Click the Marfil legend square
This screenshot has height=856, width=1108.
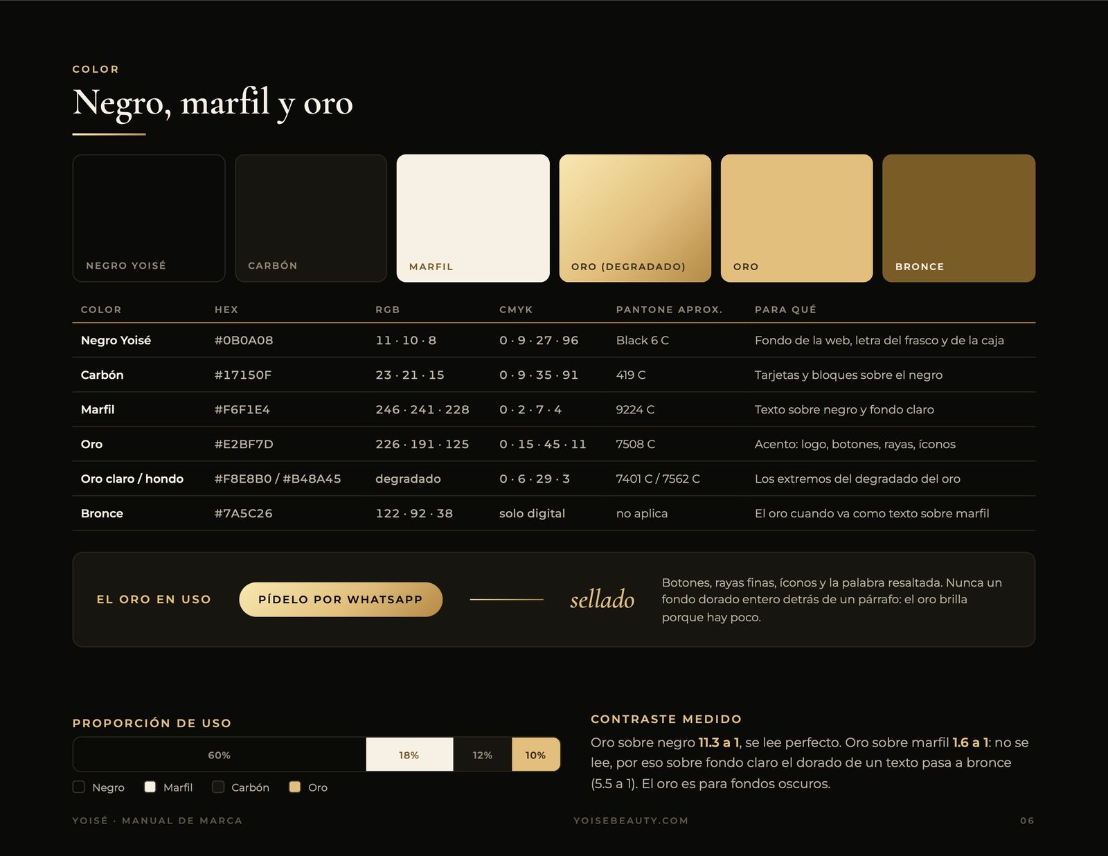(x=150, y=787)
